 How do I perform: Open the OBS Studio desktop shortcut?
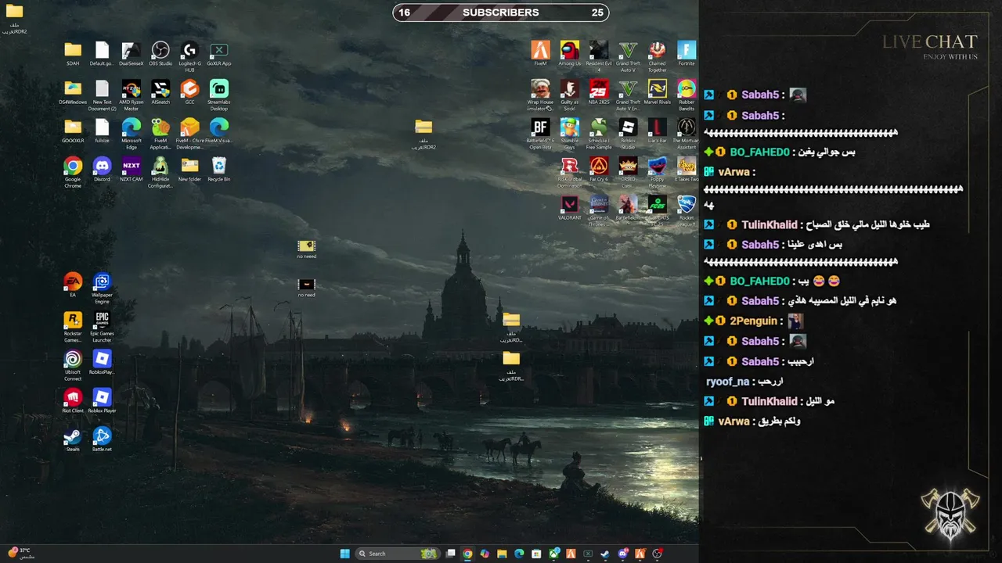160,54
